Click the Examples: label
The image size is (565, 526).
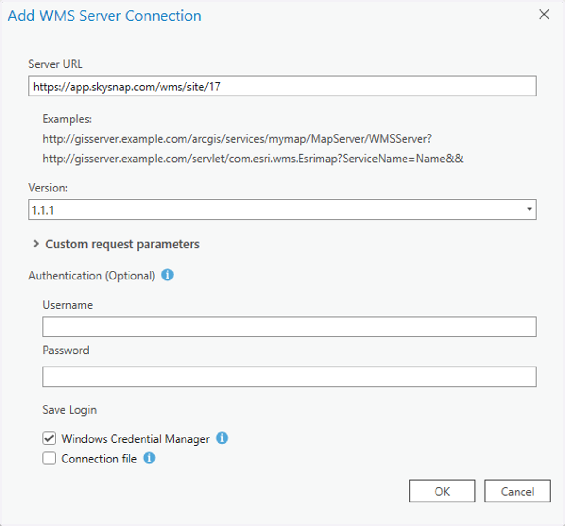click(x=67, y=119)
